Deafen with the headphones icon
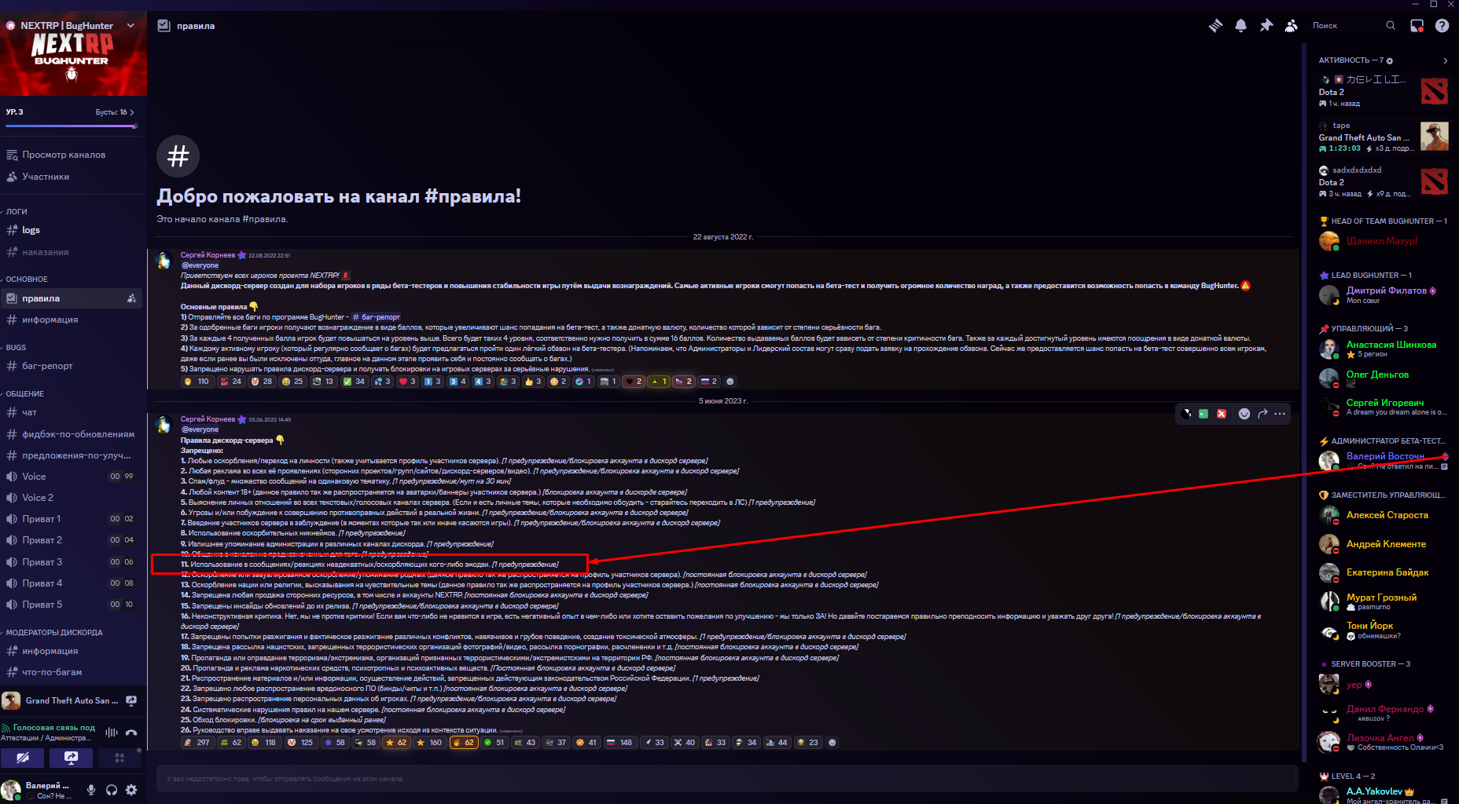1459x804 pixels. pyautogui.click(x=112, y=790)
